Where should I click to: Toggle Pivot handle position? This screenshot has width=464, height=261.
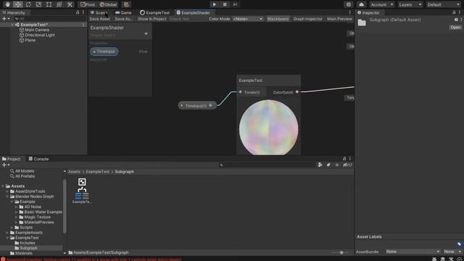(x=88, y=4)
